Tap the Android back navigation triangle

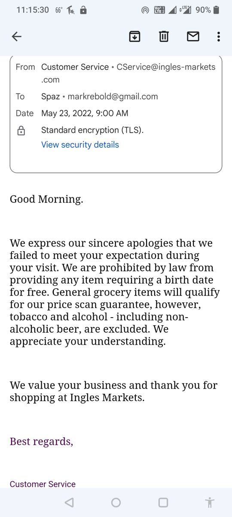69,502
